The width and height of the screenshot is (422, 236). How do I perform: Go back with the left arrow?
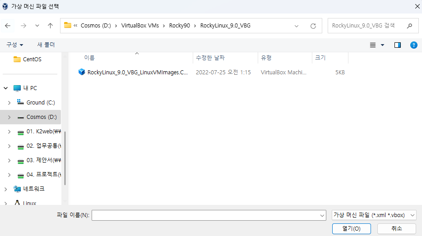click(x=8, y=26)
